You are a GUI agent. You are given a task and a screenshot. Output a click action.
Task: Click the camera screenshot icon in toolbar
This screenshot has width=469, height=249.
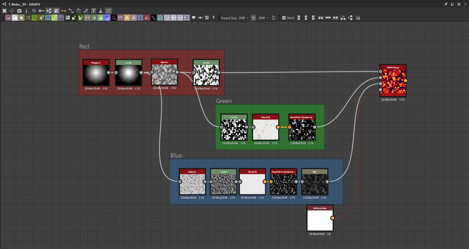pyautogui.click(x=19, y=10)
